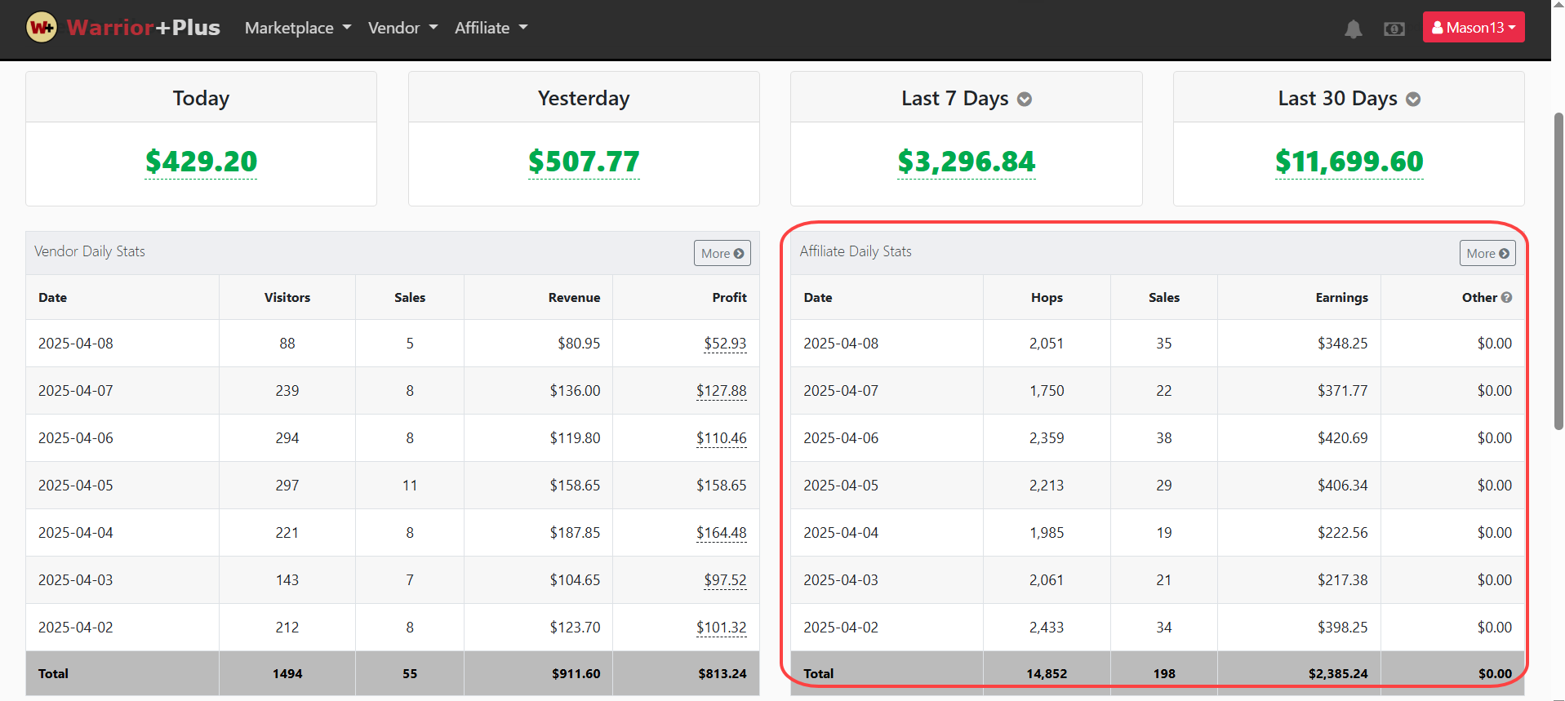The height and width of the screenshot is (701, 1565).
Task: Click the Last 30 Days chevron icon
Action: 1413,100
